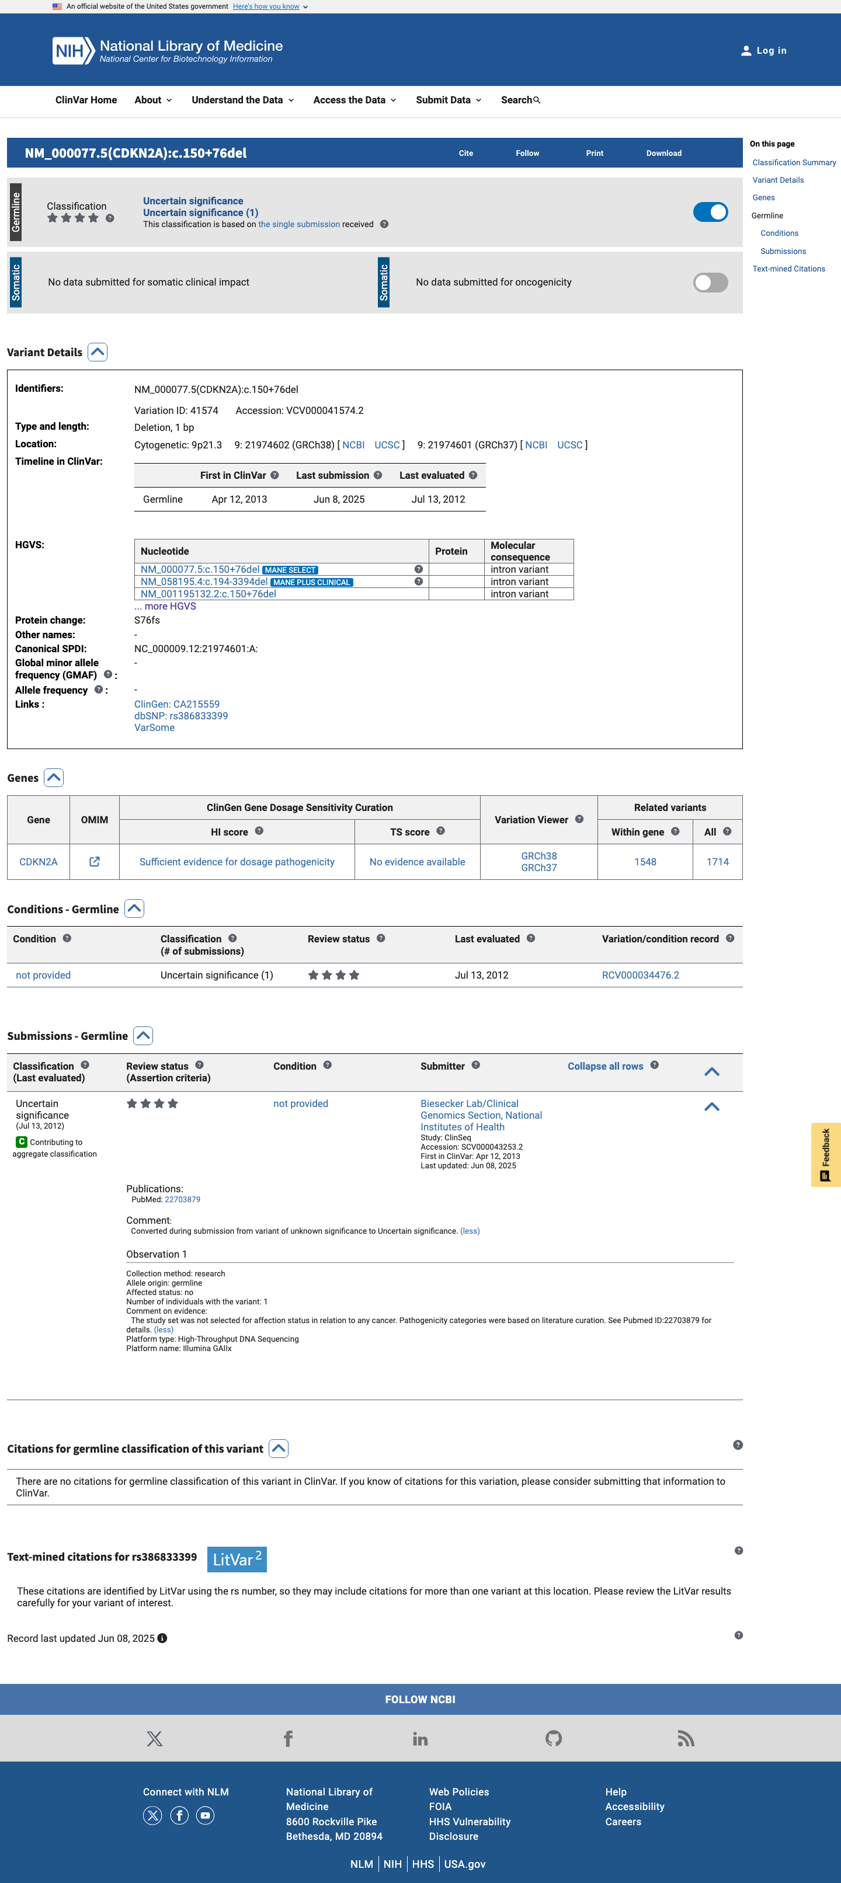Toggle the Somatic data switch on
This screenshot has height=1883, width=841.
(710, 282)
